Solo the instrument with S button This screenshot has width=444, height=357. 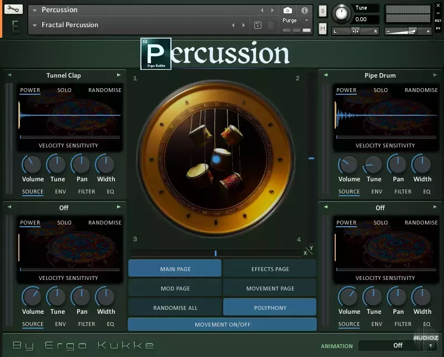pos(322,11)
